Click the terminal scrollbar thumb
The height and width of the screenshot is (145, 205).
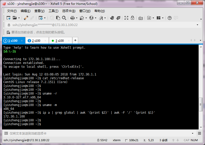[x=201, y=104]
